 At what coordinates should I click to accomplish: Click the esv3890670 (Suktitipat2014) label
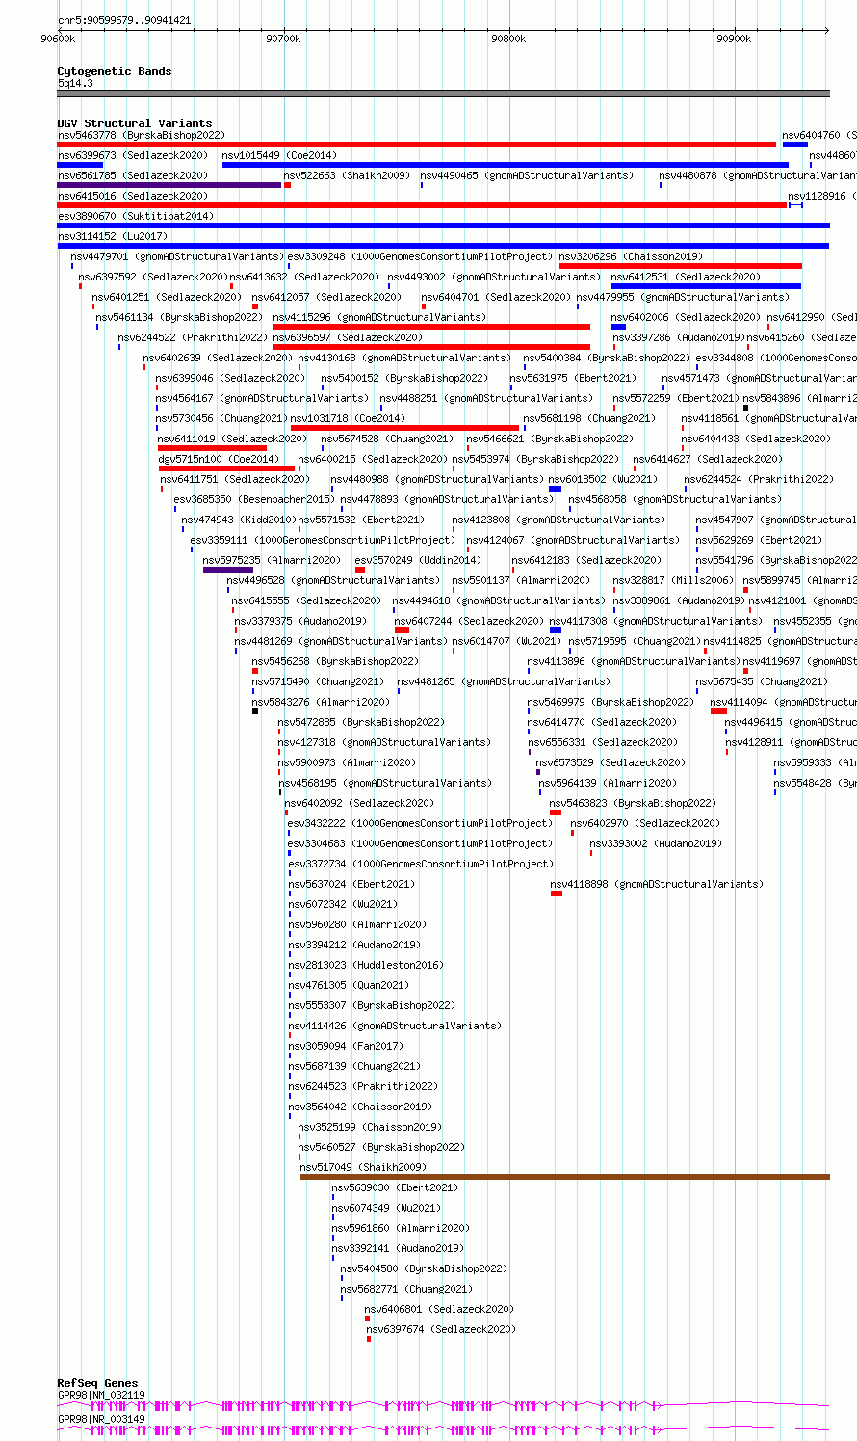pyautogui.click(x=136, y=216)
